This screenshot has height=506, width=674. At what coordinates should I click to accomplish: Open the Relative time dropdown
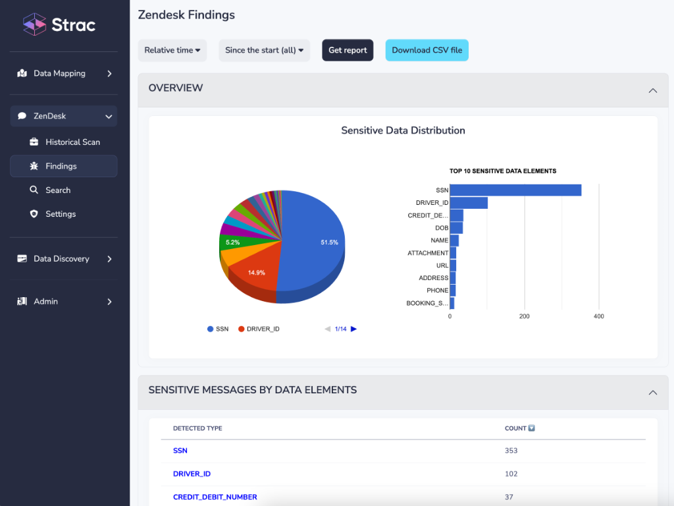pyautogui.click(x=172, y=50)
